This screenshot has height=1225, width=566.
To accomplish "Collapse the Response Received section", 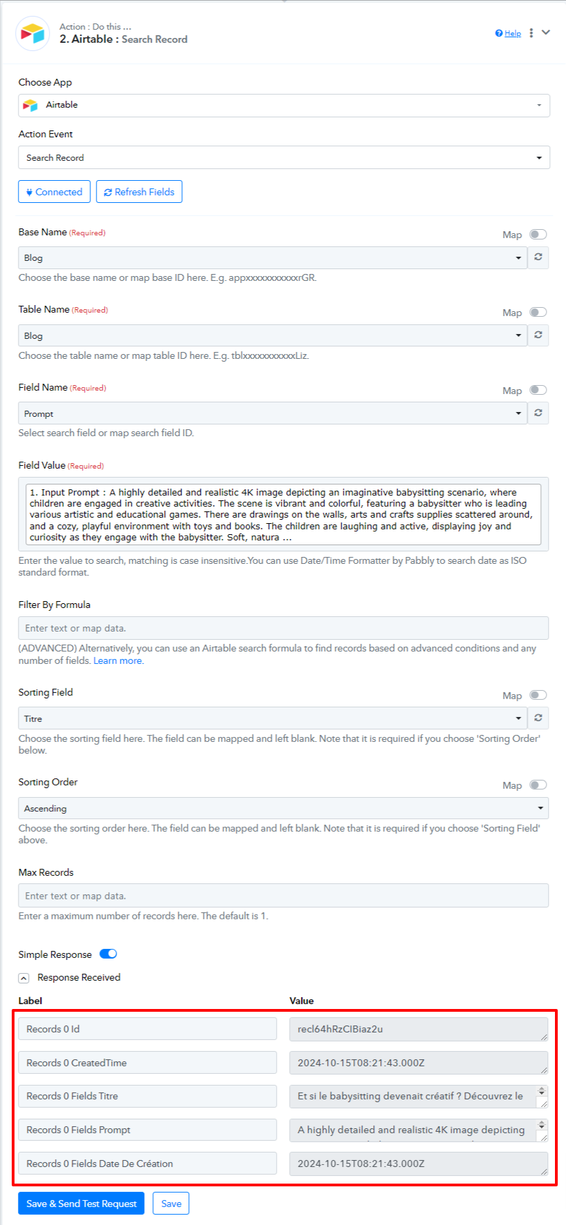I will click(x=24, y=978).
